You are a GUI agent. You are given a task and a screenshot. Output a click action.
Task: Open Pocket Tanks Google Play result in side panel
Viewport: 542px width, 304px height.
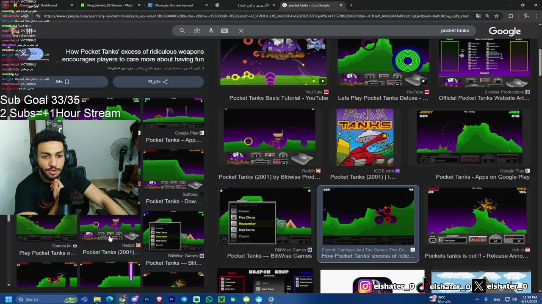[173, 140]
